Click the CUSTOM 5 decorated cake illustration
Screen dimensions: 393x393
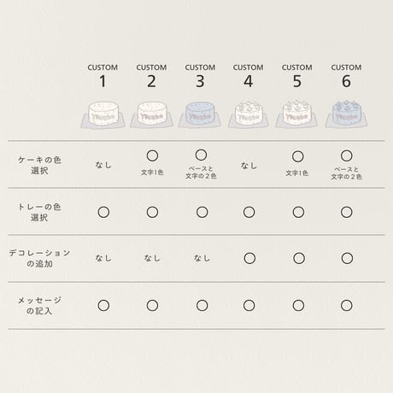click(x=296, y=114)
